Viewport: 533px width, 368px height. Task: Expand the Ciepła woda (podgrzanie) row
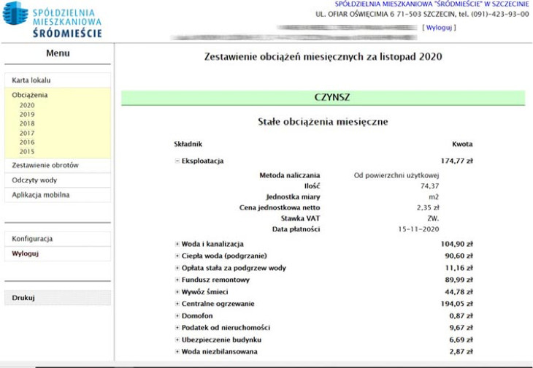(x=177, y=256)
